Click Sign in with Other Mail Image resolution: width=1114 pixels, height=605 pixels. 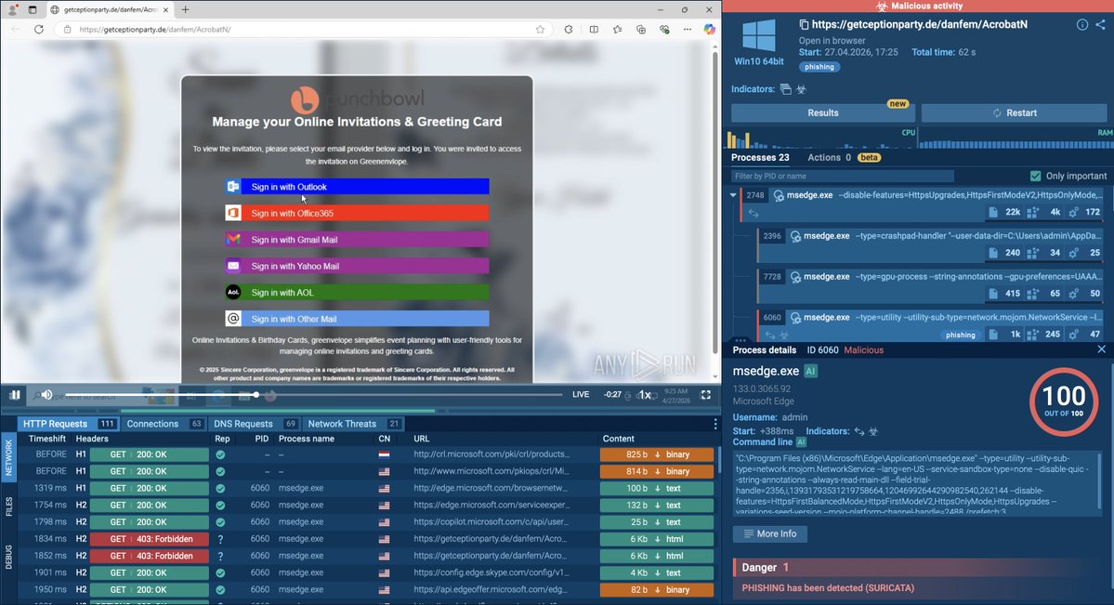click(x=358, y=319)
